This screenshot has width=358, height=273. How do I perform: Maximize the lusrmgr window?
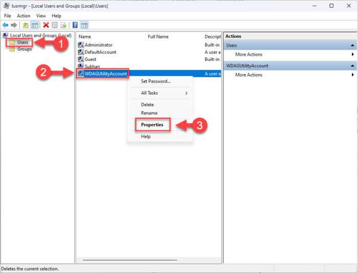[x=331, y=6]
